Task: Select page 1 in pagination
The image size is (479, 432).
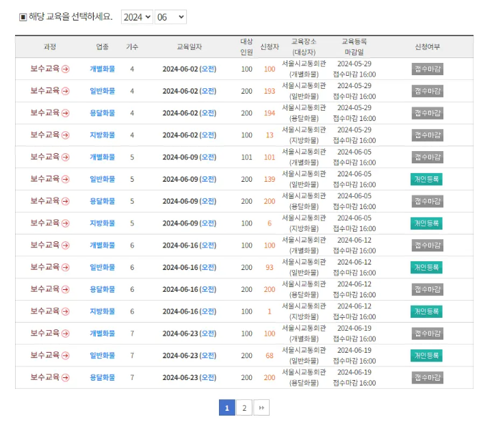Action: point(227,407)
